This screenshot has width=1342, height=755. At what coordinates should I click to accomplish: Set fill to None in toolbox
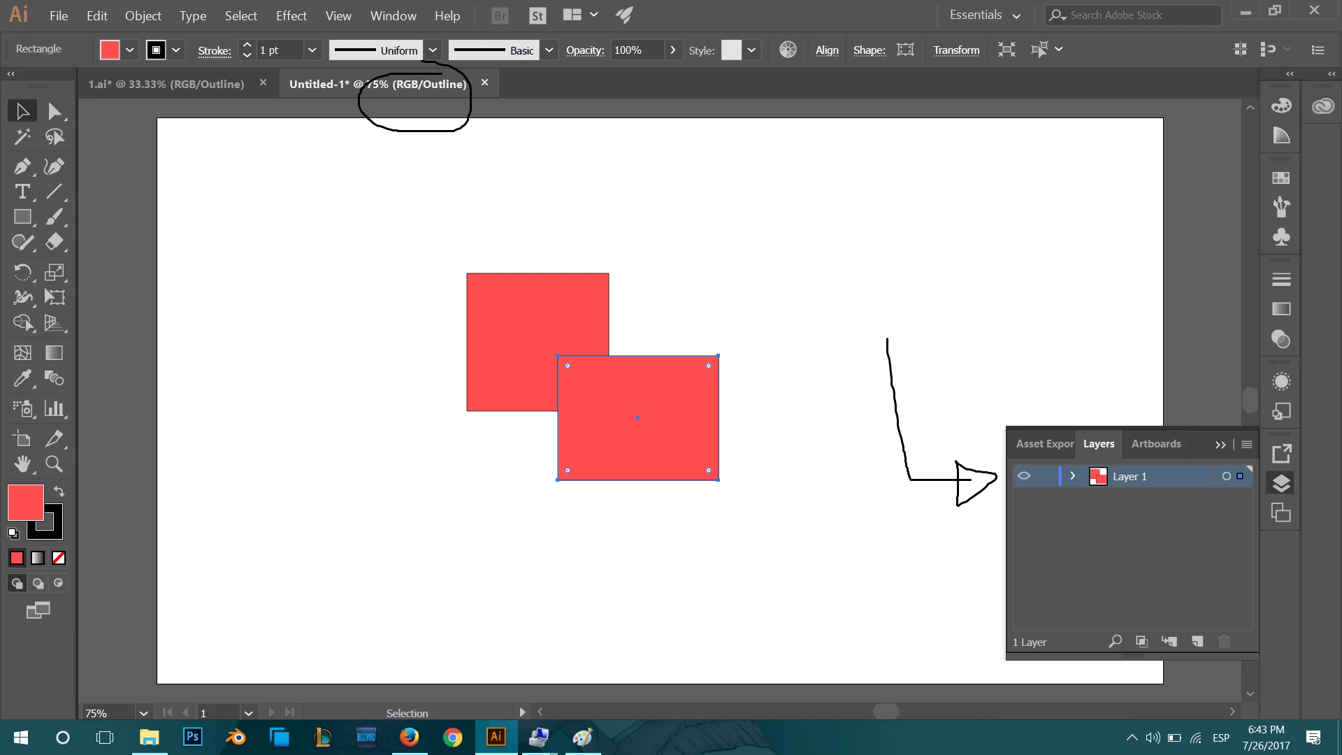[59, 558]
